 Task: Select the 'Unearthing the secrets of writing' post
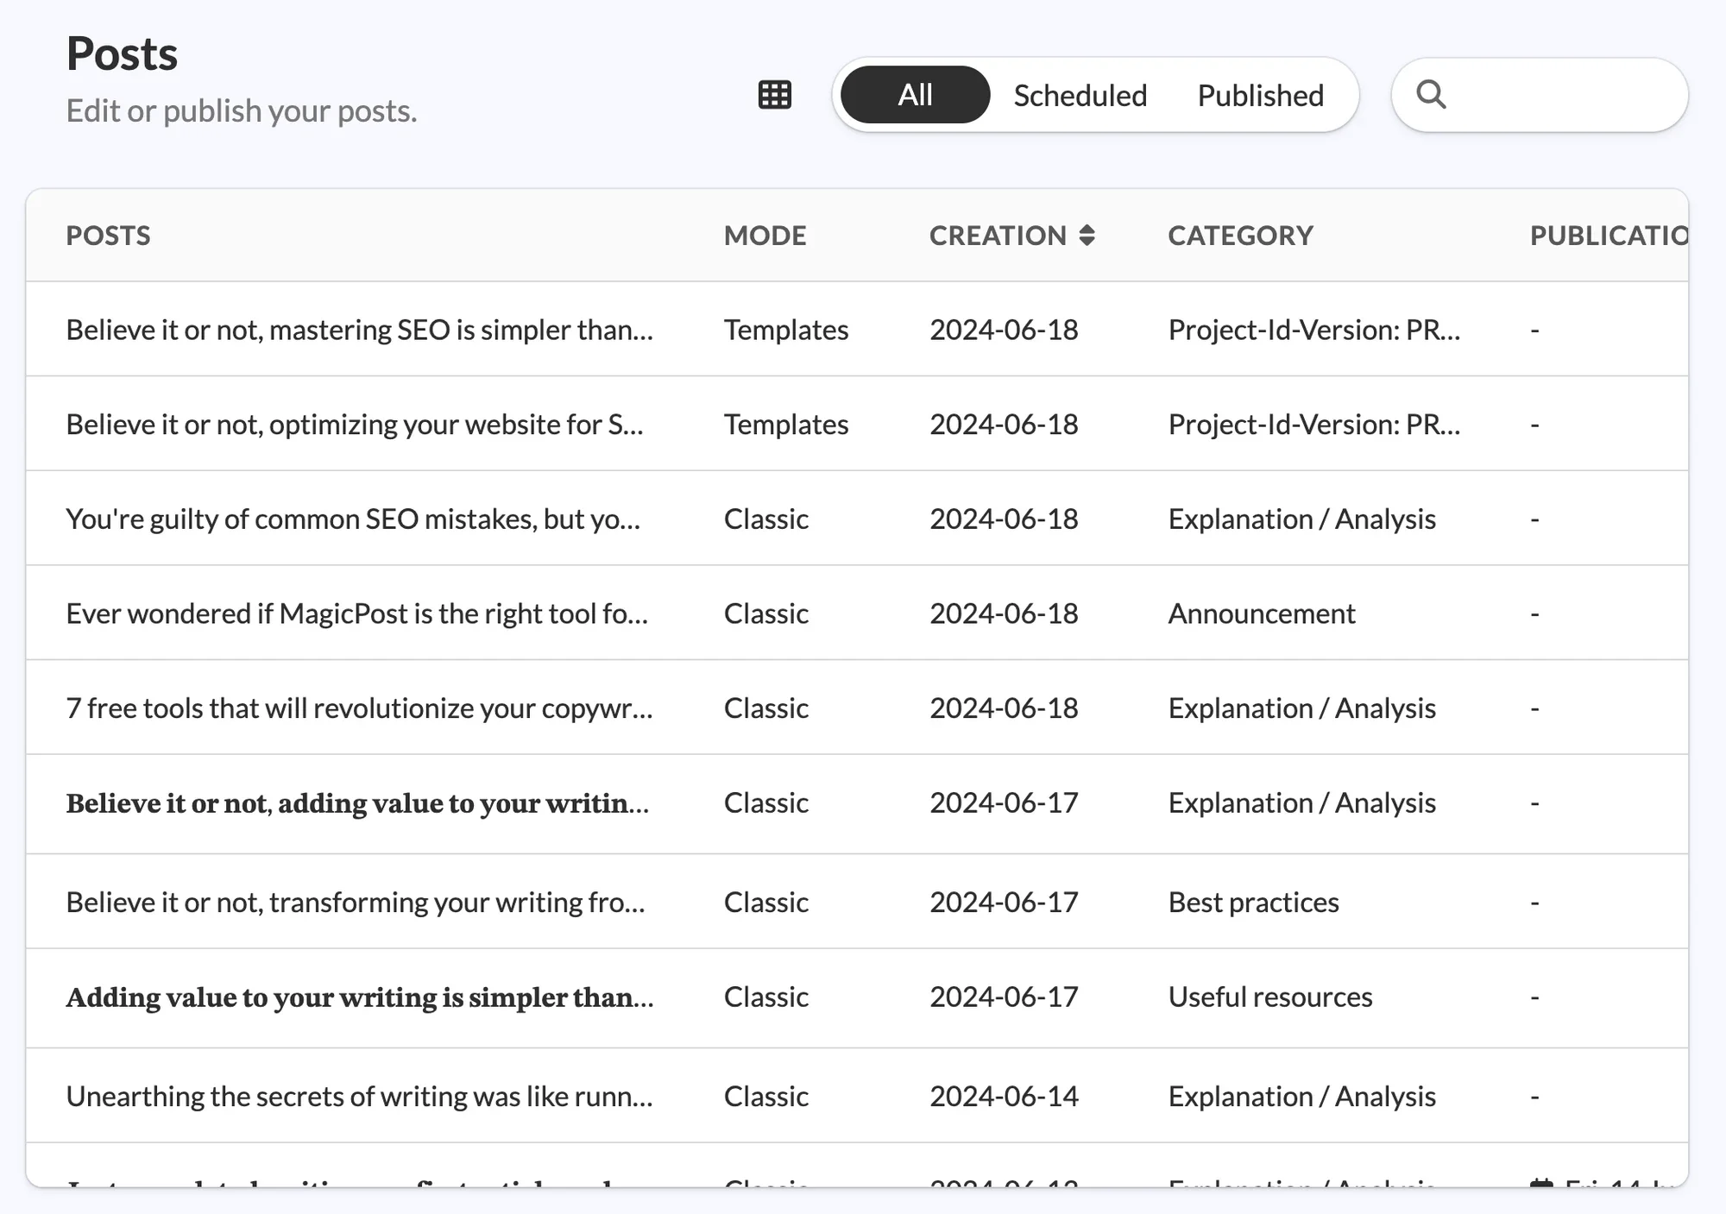356,1096
